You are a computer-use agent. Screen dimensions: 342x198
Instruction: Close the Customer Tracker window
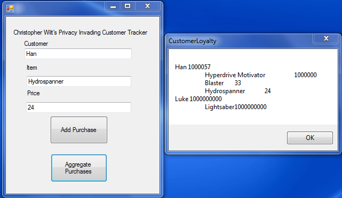coord(148,6)
